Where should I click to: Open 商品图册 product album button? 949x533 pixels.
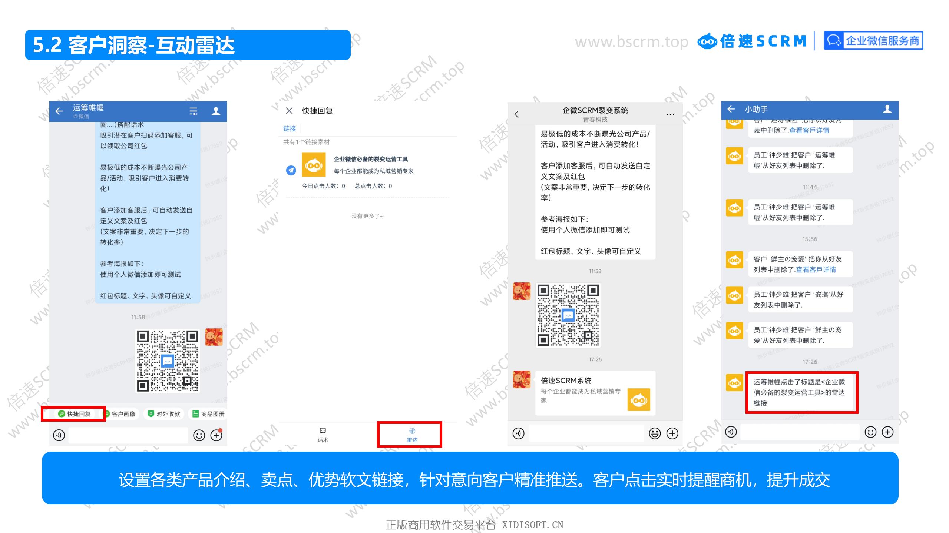[208, 414]
